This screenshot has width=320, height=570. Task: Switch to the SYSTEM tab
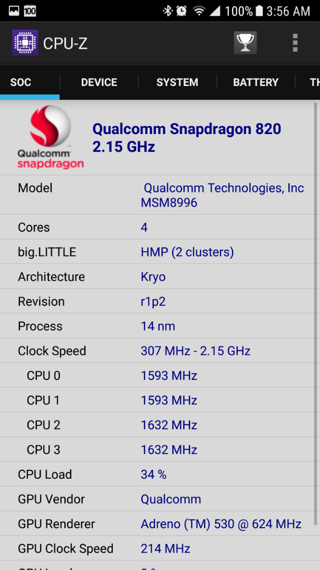point(177,82)
